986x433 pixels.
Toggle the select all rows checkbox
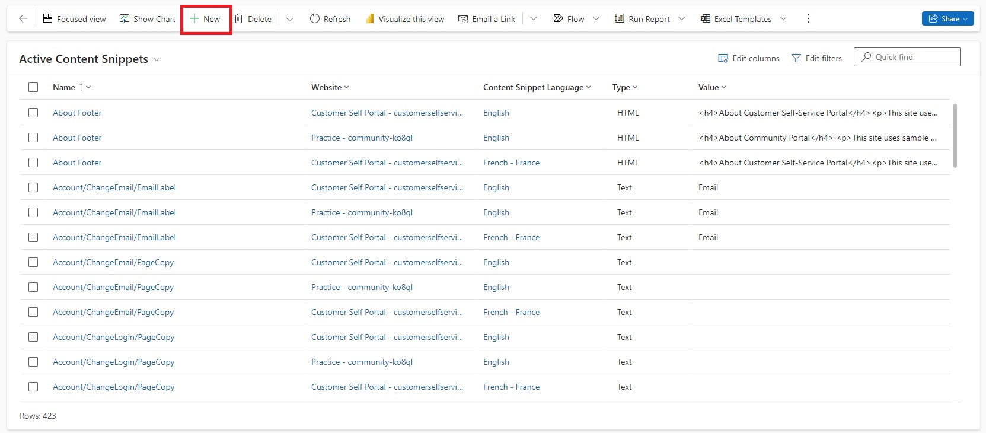33,87
